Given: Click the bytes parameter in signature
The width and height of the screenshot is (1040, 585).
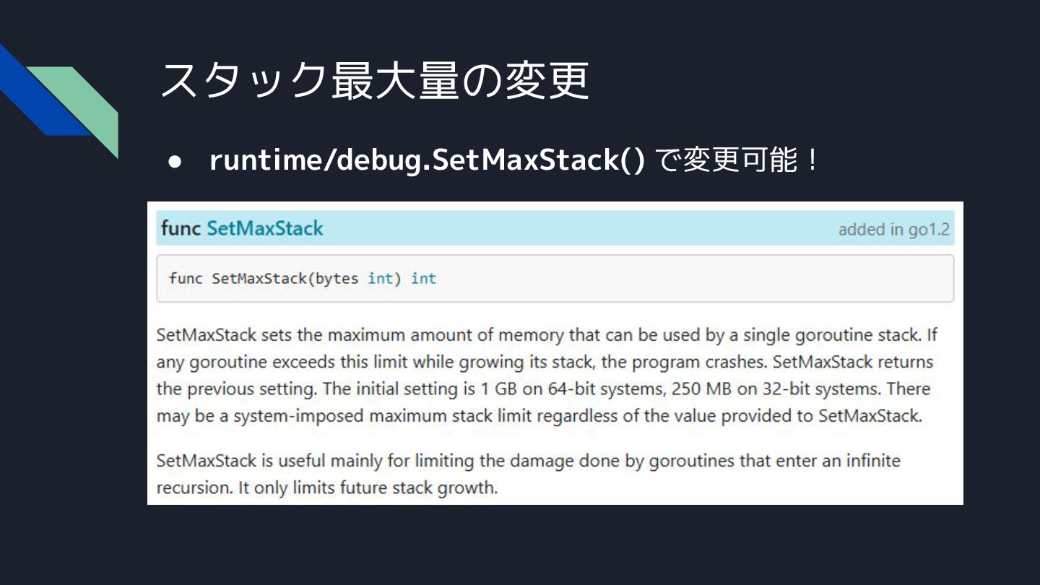Looking at the screenshot, I should [x=337, y=279].
